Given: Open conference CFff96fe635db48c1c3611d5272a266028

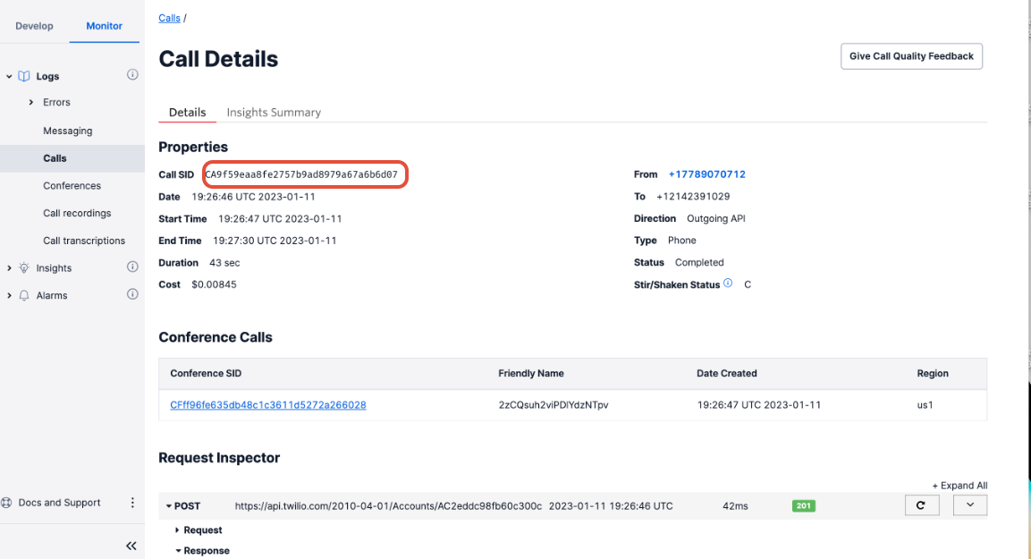Looking at the screenshot, I should coord(267,404).
